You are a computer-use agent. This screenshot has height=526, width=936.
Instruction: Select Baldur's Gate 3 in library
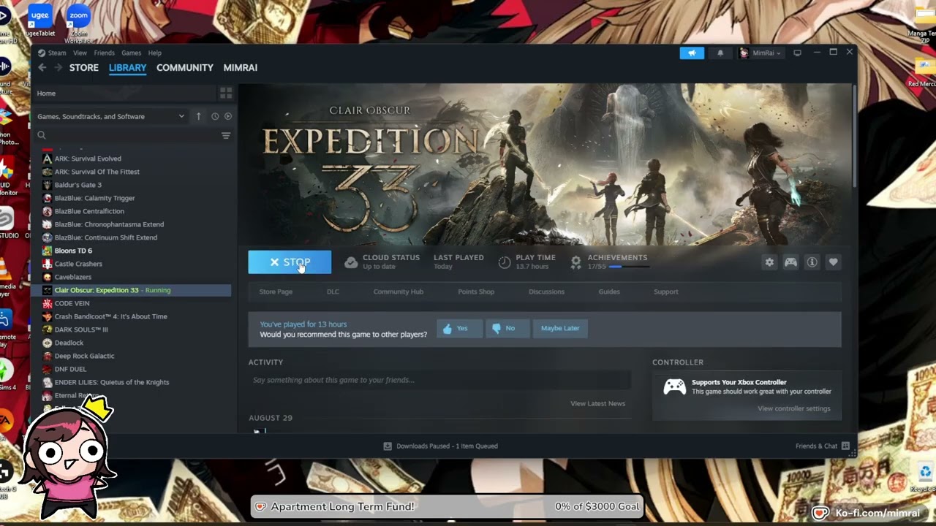pyautogui.click(x=78, y=185)
